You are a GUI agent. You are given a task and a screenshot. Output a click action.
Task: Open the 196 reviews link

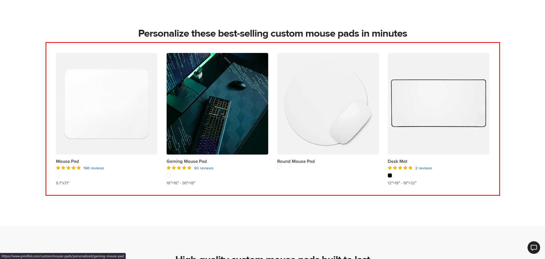click(x=94, y=168)
